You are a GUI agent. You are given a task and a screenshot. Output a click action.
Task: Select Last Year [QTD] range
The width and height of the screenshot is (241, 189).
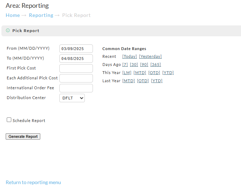pyautogui.click(x=143, y=81)
